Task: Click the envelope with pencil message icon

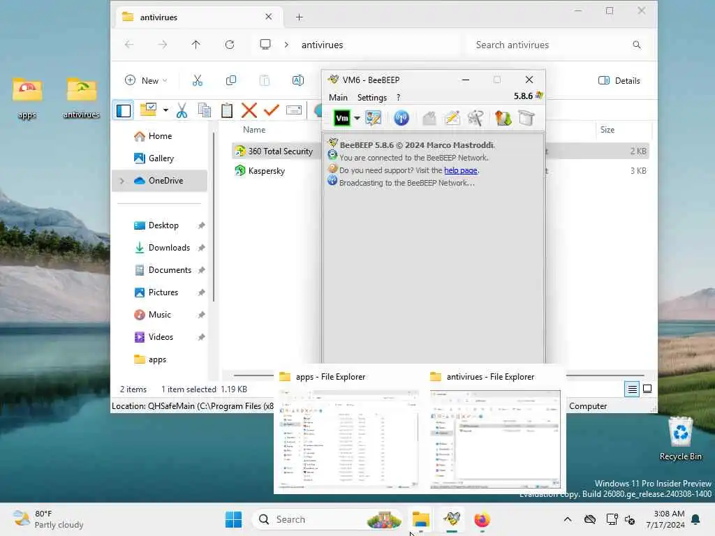Action: [452, 119]
